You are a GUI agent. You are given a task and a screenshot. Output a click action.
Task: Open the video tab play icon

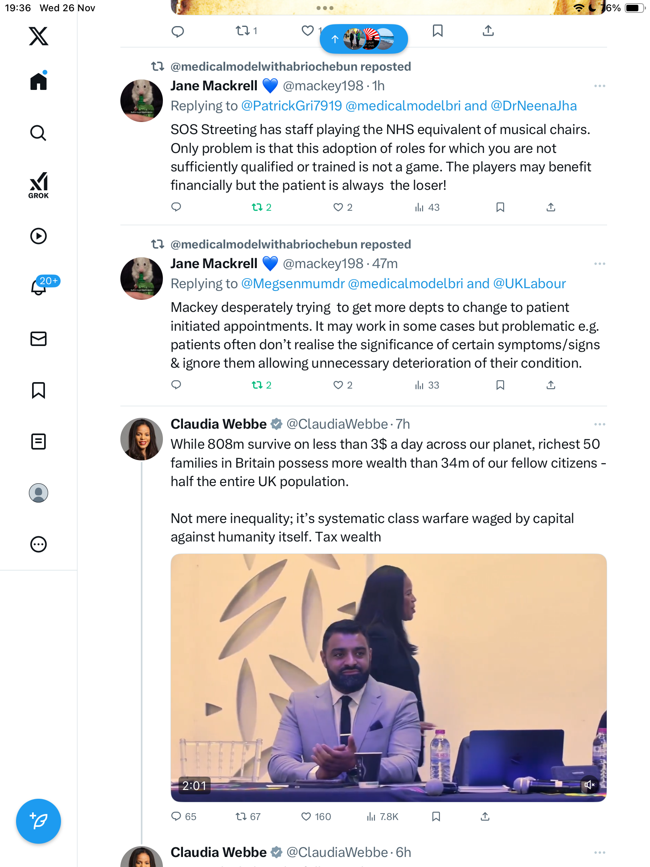click(x=39, y=236)
